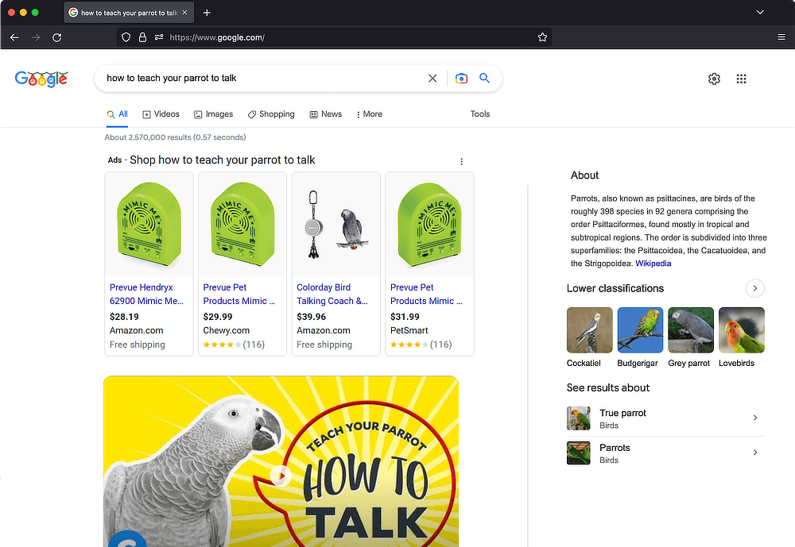Screen dimensions: 795x547
Task: Open Google quick settings gear
Action: [714, 79]
